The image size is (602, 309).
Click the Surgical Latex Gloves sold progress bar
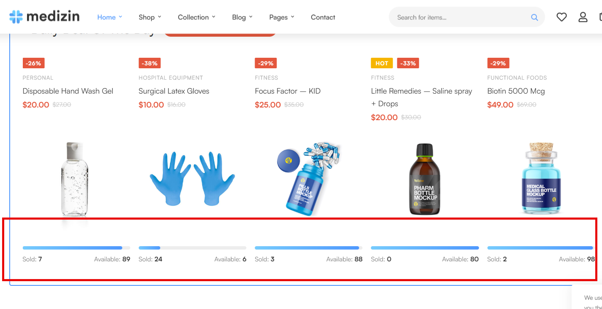click(193, 248)
